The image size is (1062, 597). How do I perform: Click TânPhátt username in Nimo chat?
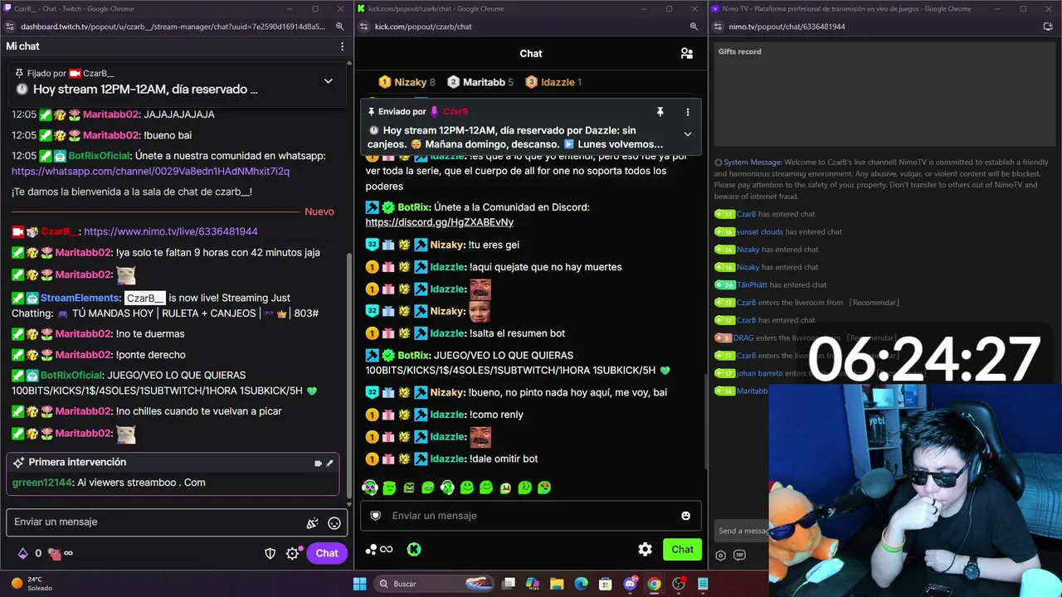point(753,285)
